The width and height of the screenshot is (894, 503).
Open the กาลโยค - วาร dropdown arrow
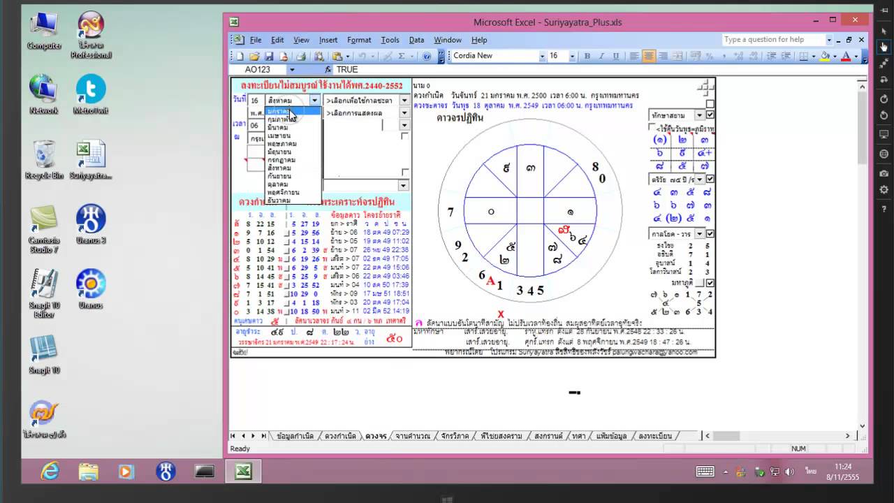[x=700, y=233]
